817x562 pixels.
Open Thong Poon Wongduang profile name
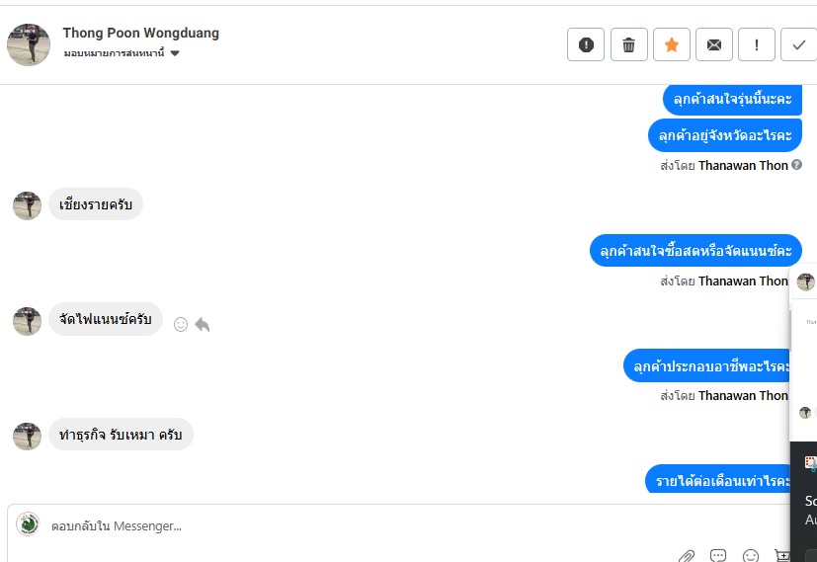[x=140, y=33]
